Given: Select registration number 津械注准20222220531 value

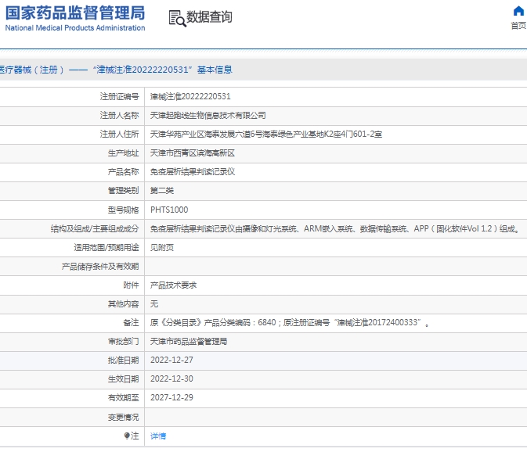Looking at the screenshot, I should point(190,97).
